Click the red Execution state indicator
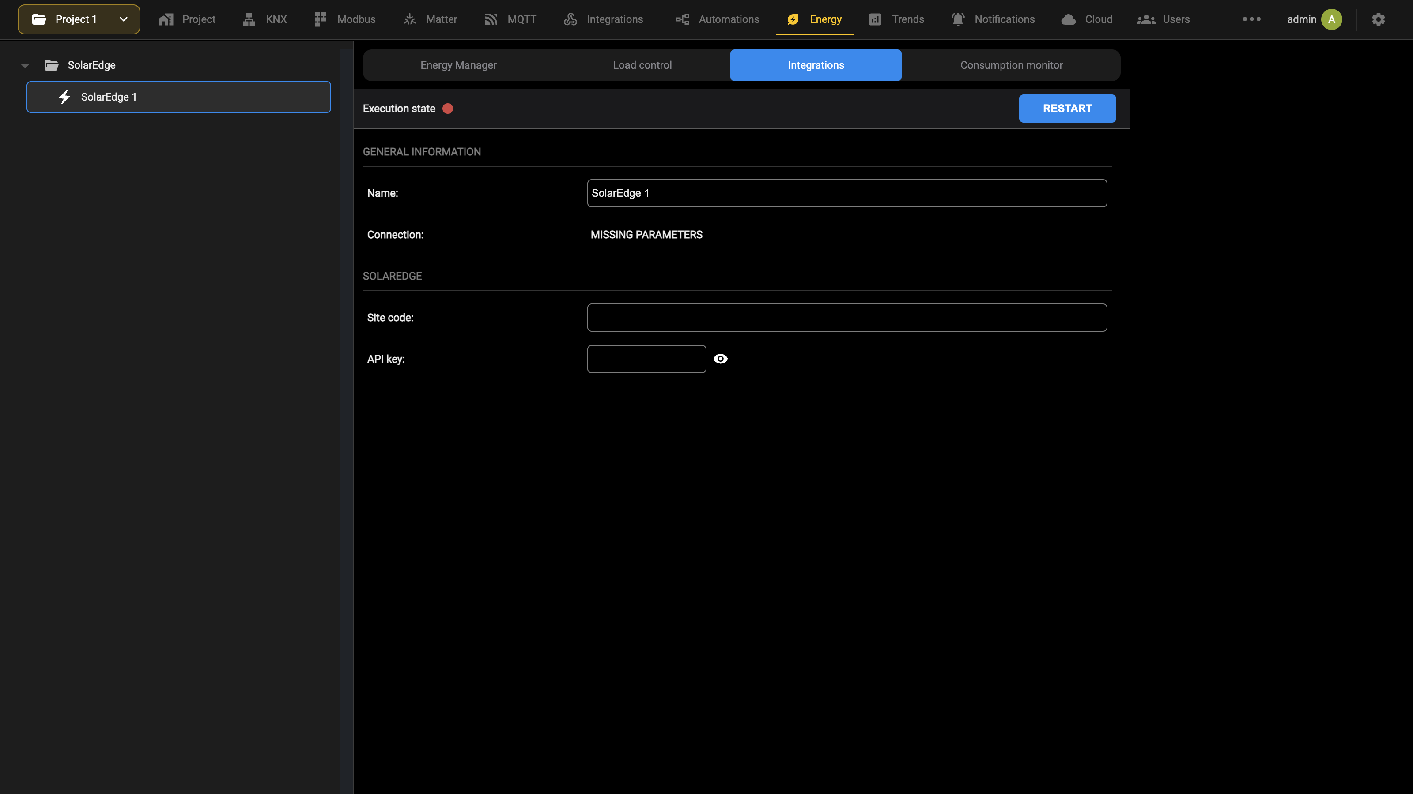Image resolution: width=1413 pixels, height=794 pixels. point(448,109)
